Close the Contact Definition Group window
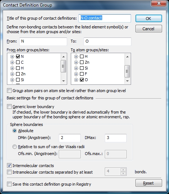169x194 pixels. [x=158, y=3]
